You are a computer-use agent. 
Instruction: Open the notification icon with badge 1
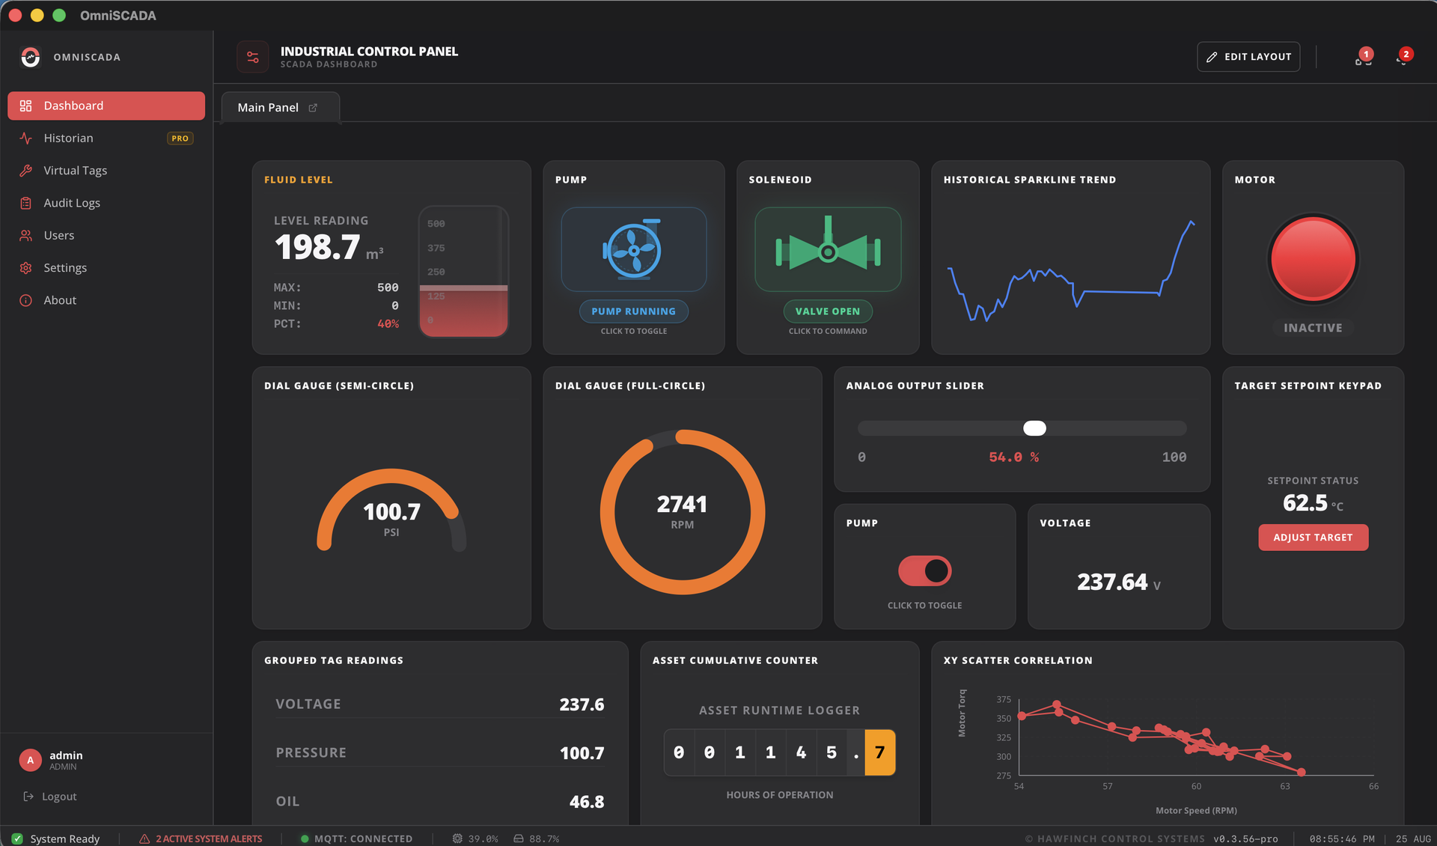coord(1363,58)
